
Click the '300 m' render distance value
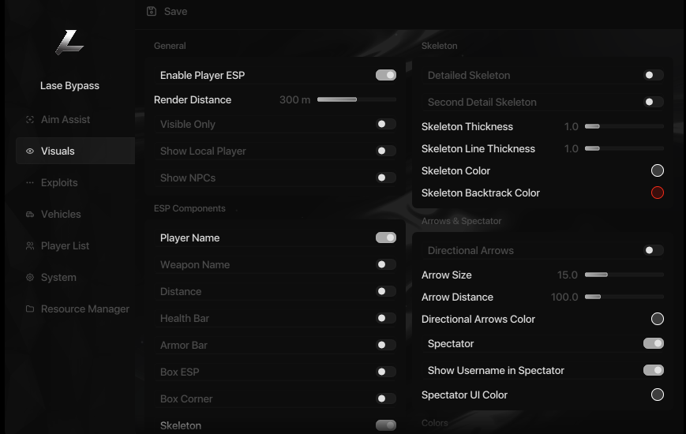point(295,99)
